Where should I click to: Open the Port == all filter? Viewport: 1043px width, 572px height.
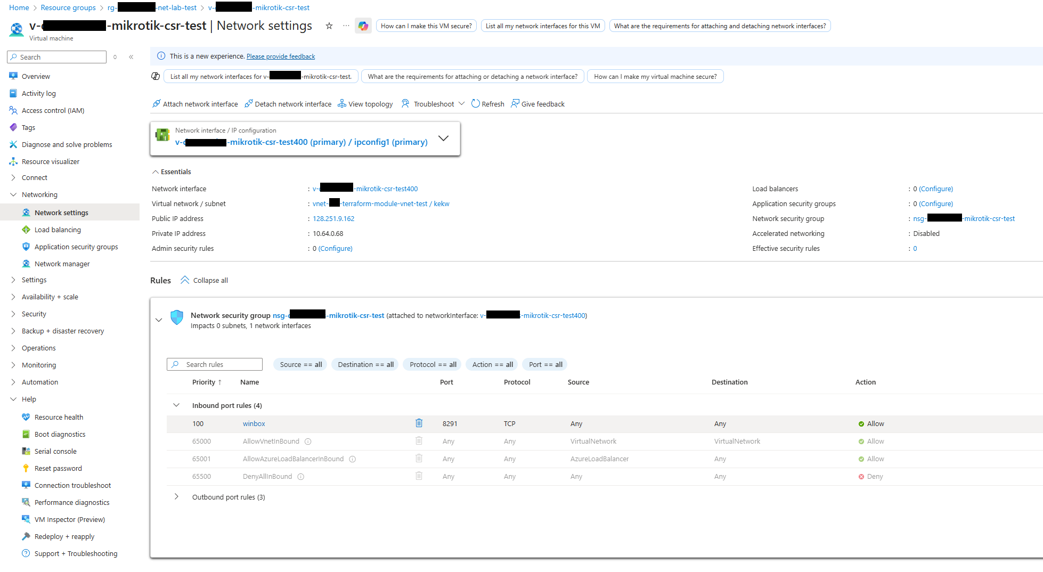click(x=545, y=364)
